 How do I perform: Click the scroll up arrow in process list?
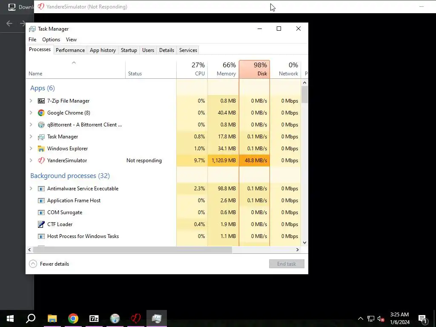pyautogui.click(x=305, y=83)
